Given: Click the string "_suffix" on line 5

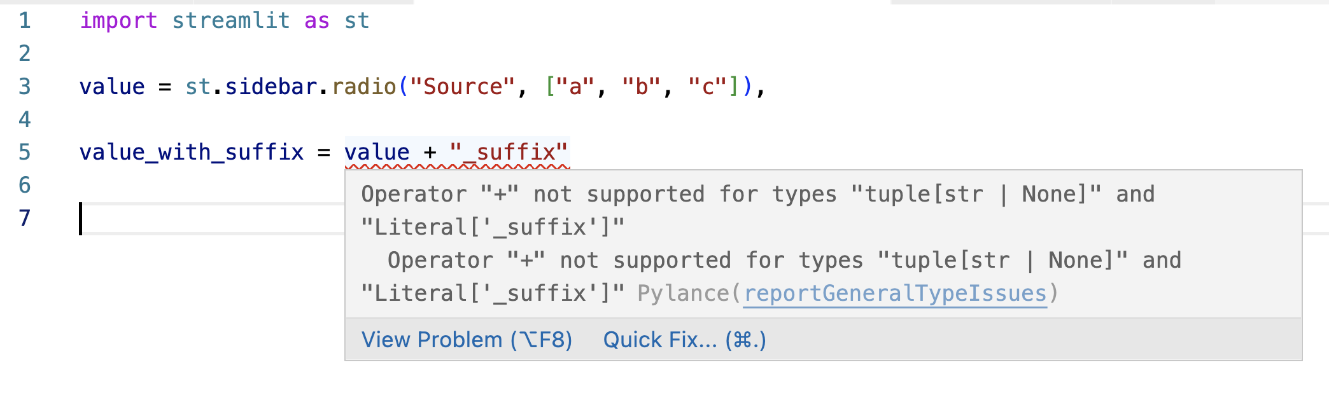Looking at the screenshot, I should point(509,151).
